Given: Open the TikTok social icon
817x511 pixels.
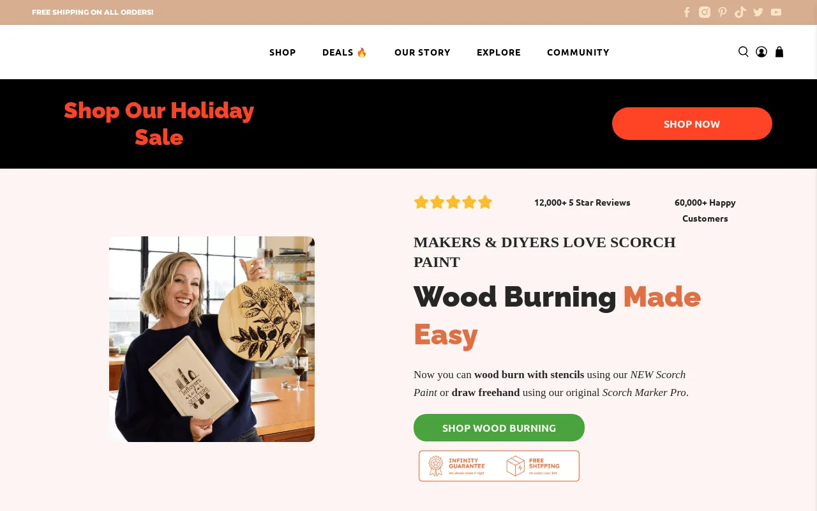Looking at the screenshot, I should click(740, 12).
